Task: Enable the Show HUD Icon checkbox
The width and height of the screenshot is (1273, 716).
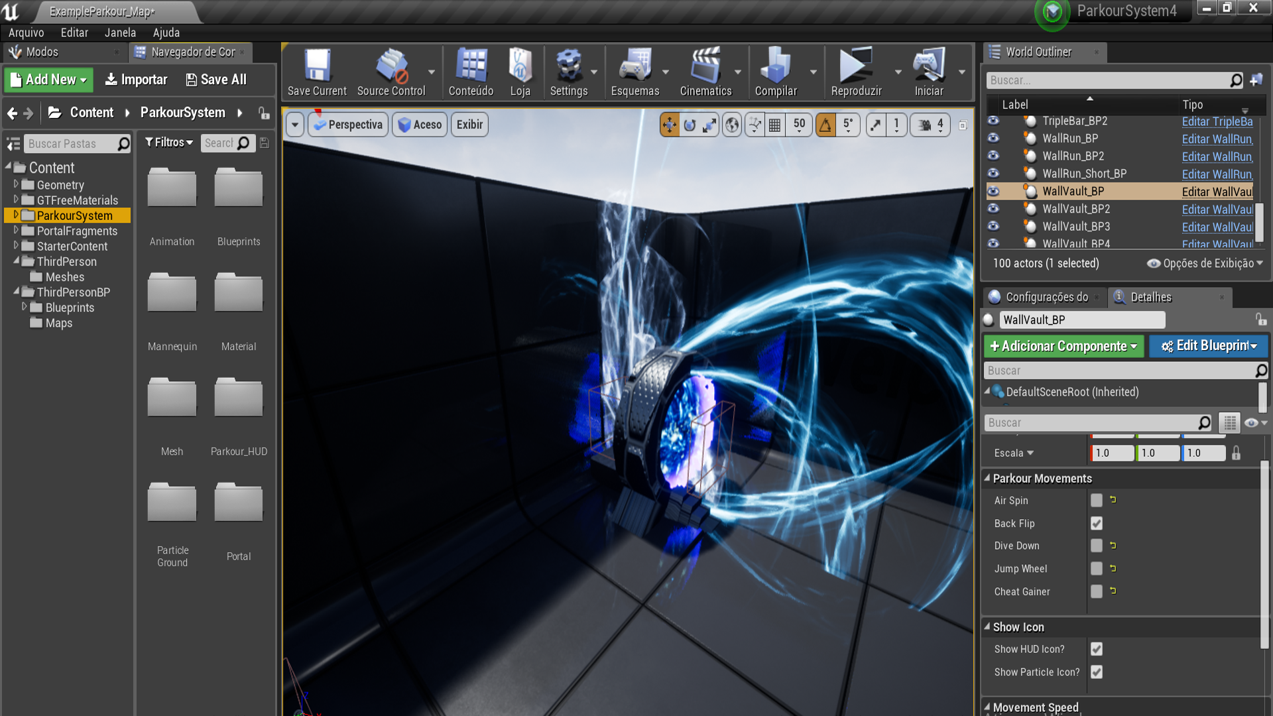Action: 1097,648
